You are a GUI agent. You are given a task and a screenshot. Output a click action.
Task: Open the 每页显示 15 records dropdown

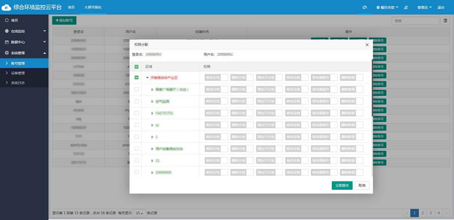pyautogui.click(x=139, y=213)
